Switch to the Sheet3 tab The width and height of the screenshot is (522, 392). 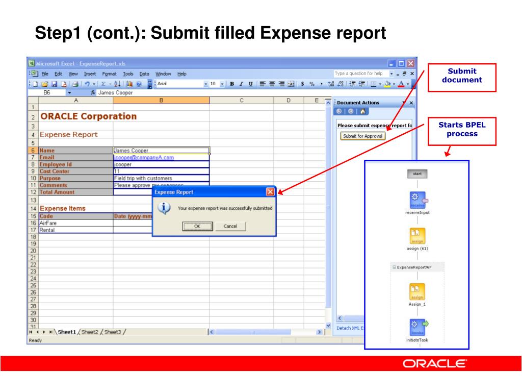click(x=113, y=332)
